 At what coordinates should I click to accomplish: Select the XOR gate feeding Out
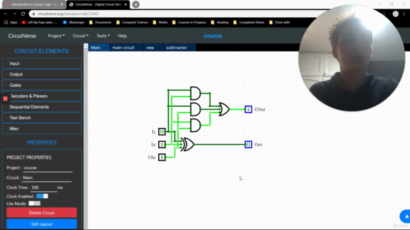pos(188,144)
